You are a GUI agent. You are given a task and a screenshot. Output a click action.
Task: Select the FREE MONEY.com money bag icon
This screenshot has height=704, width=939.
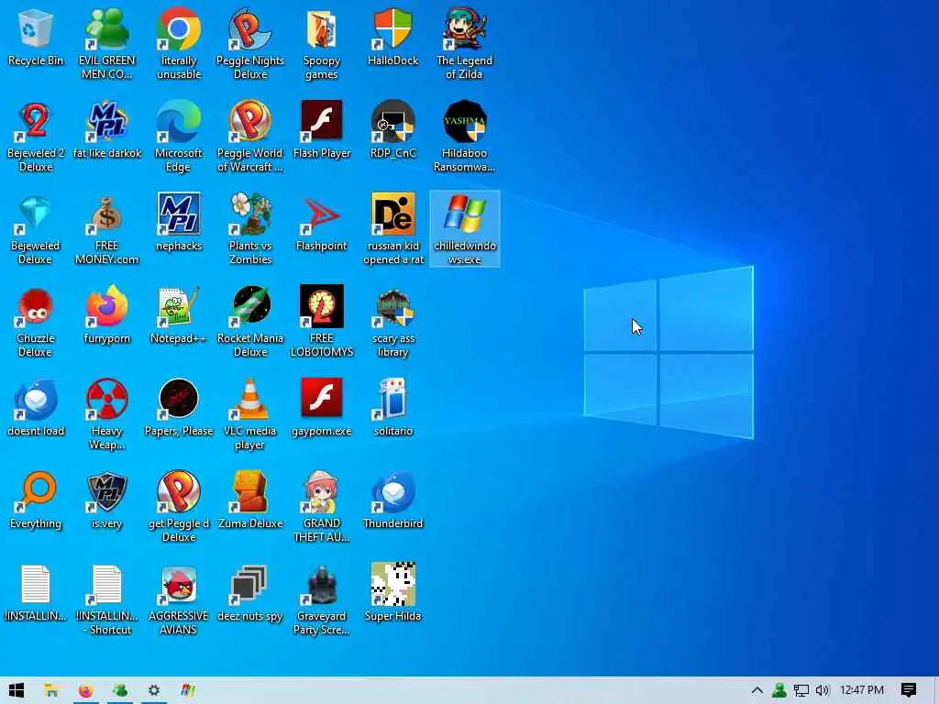tap(106, 228)
